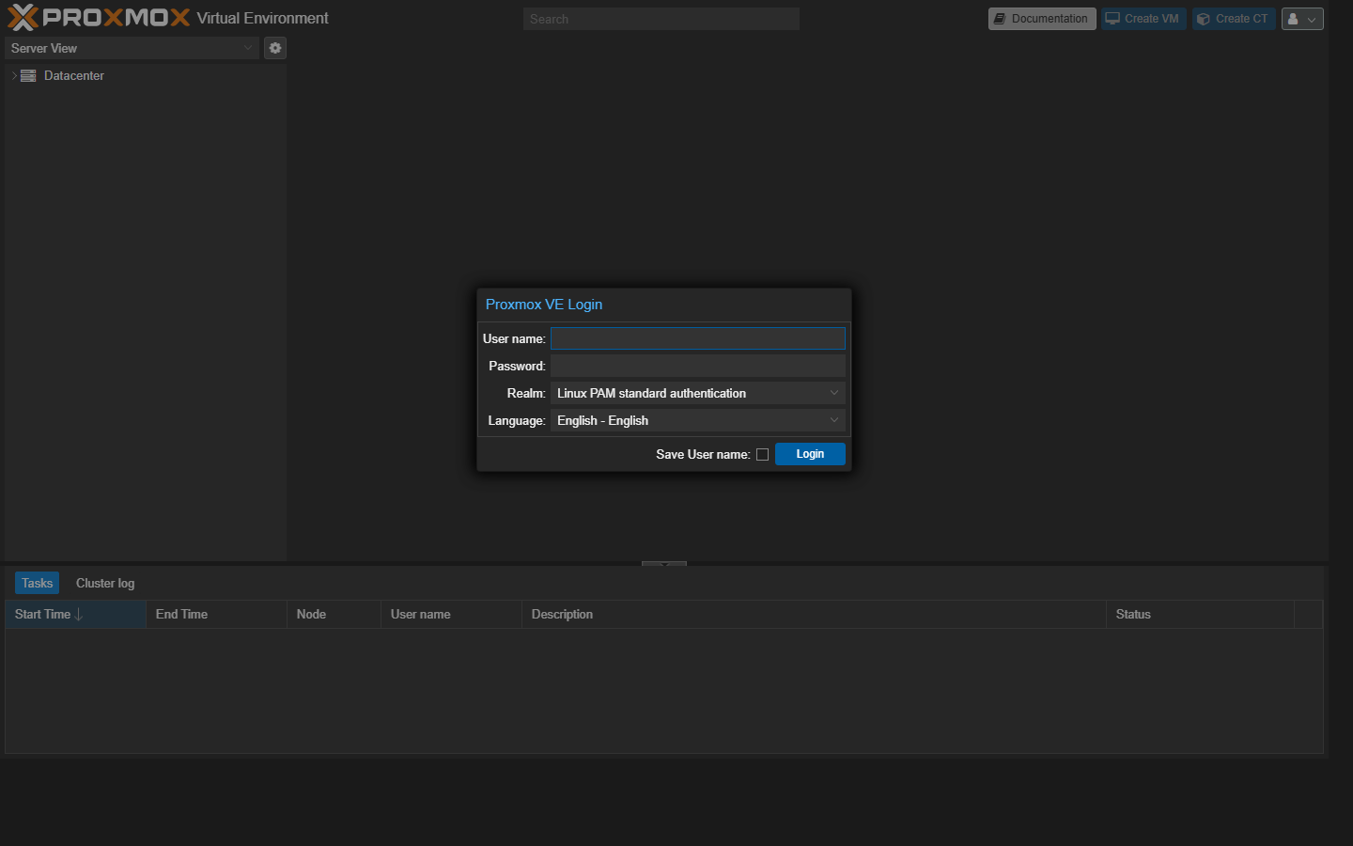Click the User name input field
This screenshot has width=1353, height=846.
coord(698,338)
